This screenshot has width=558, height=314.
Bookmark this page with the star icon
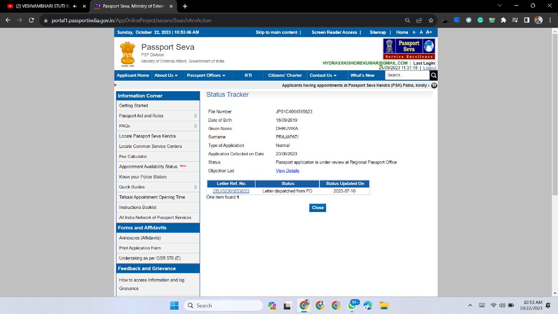pos(431,20)
